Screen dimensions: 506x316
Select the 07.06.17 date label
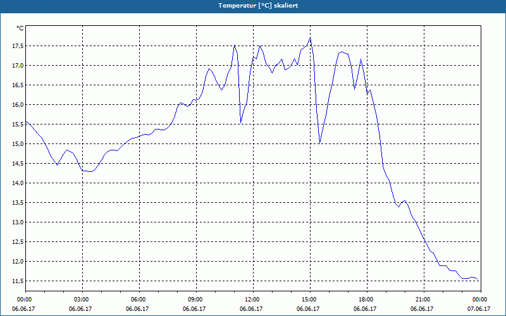click(x=479, y=308)
